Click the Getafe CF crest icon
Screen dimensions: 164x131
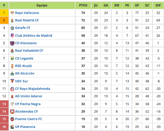[12, 28]
